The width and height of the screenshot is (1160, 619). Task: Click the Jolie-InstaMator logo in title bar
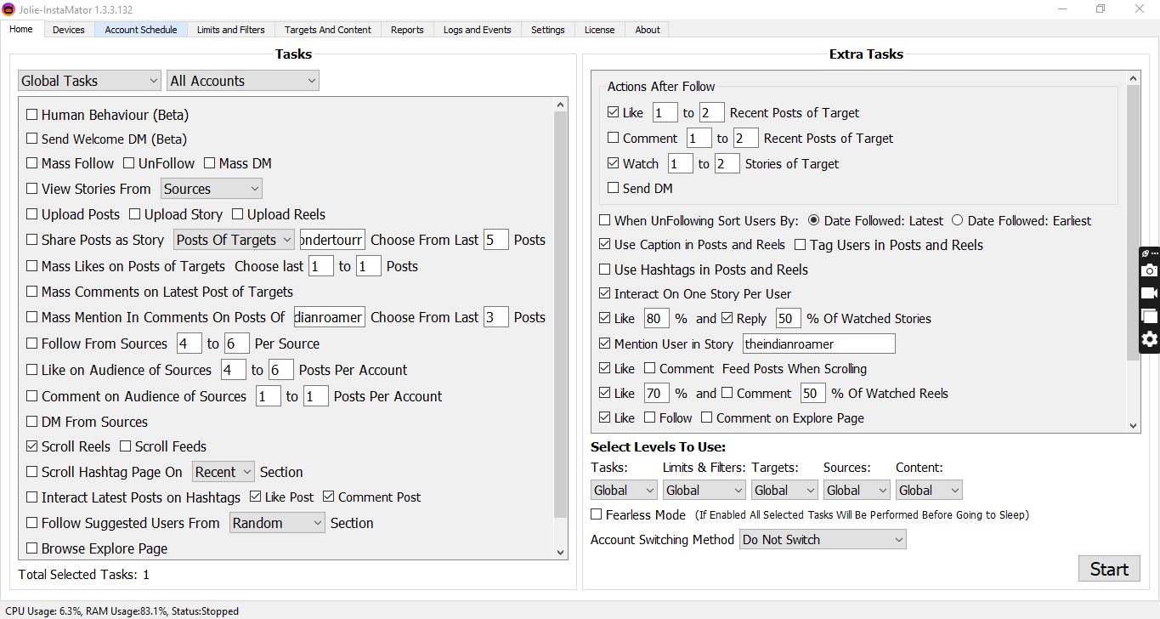pyautogui.click(x=9, y=9)
